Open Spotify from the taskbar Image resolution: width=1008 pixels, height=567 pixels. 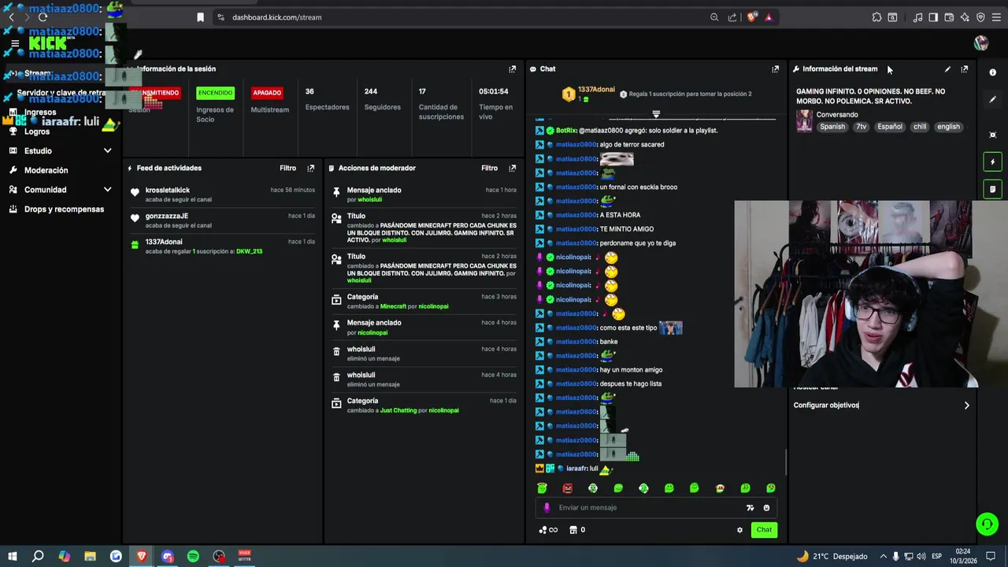click(x=193, y=557)
